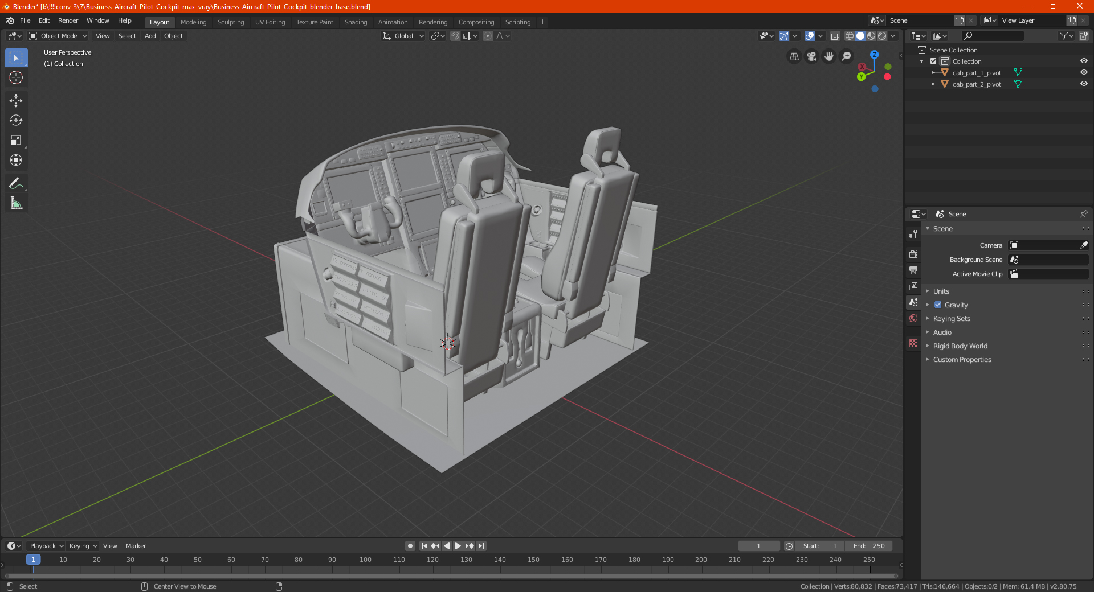Click the current frame number field
Viewport: 1094px width, 592px height.
pos(758,546)
